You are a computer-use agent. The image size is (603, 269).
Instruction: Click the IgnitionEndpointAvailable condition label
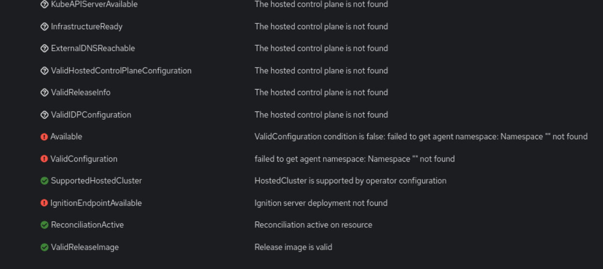(96, 203)
